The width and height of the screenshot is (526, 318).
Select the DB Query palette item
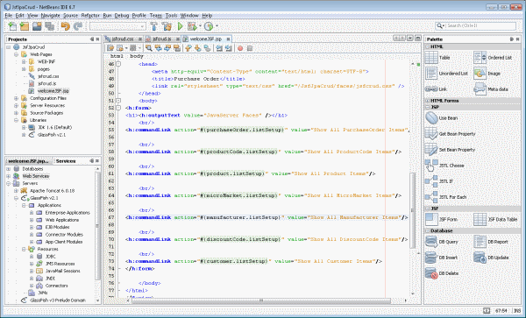click(x=442, y=242)
